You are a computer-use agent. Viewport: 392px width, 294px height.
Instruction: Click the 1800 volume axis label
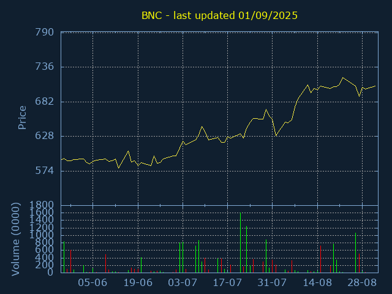pyautogui.click(x=42, y=205)
